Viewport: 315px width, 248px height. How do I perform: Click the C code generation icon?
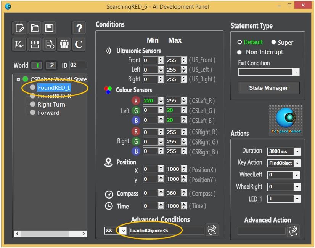coord(79,44)
